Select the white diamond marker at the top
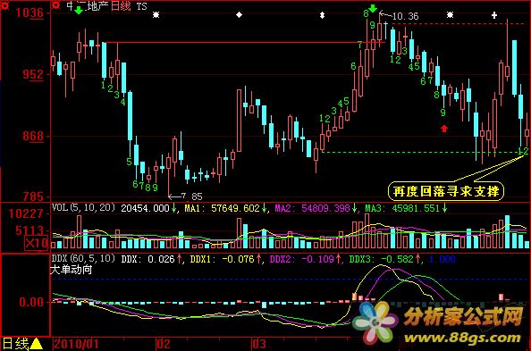This screenshot has width=531, height=351. coord(239,14)
